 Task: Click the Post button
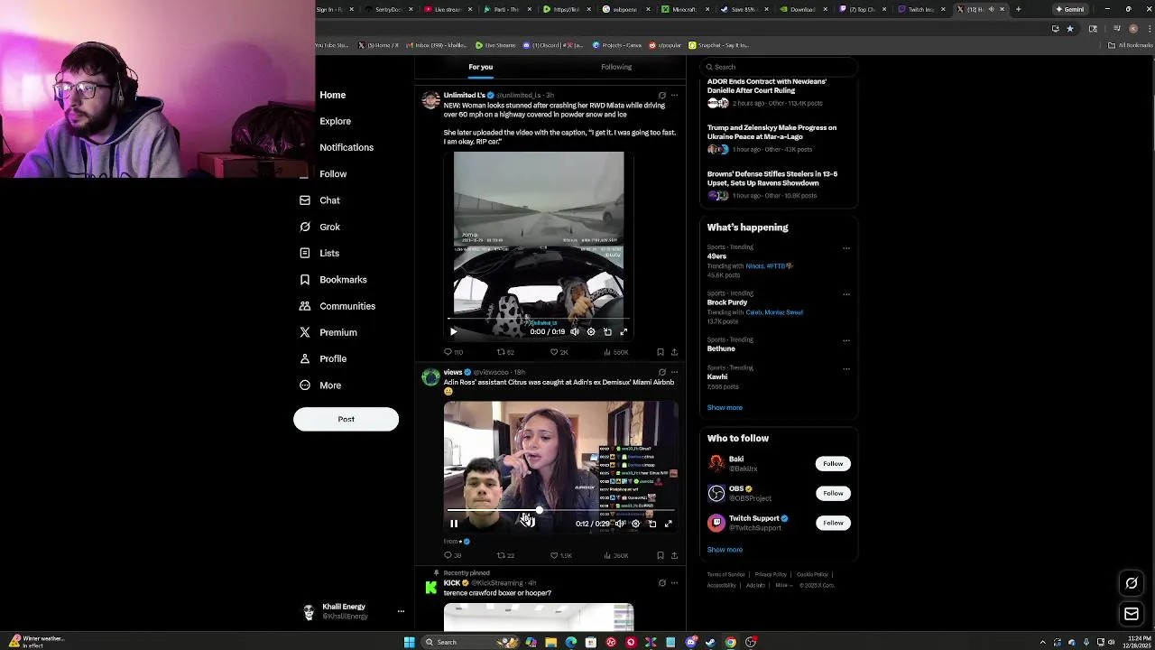point(346,419)
